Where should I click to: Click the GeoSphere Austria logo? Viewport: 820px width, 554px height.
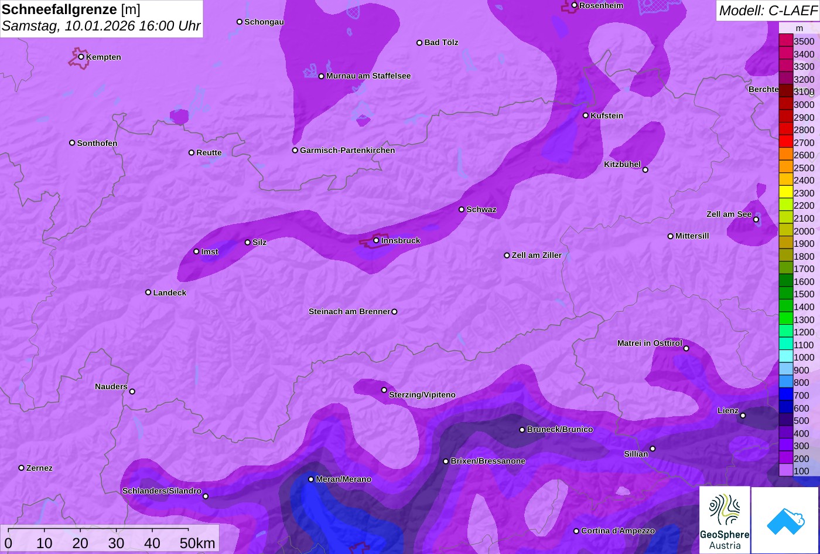[725, 520]
